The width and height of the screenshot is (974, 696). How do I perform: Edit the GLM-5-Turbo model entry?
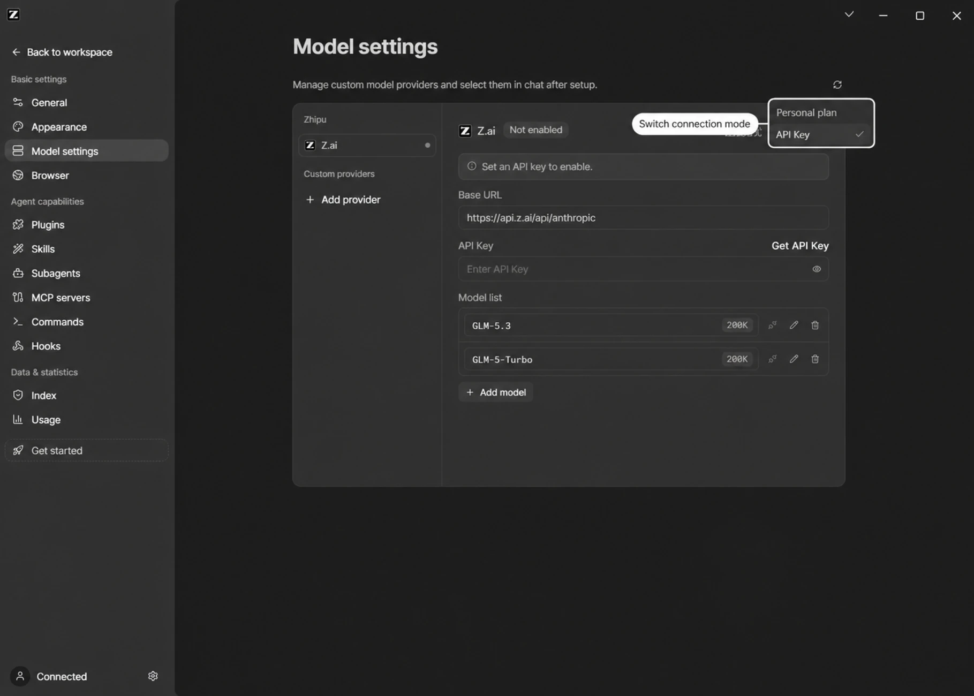pyautogui.click(x=794, y=359)
